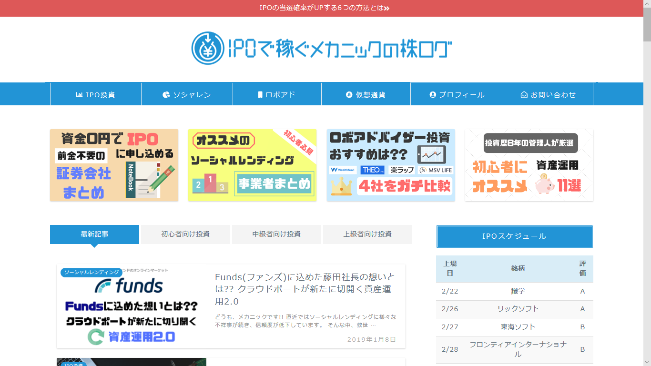Open the ロボアドバイザー投資 4社比較 banner

391,165
